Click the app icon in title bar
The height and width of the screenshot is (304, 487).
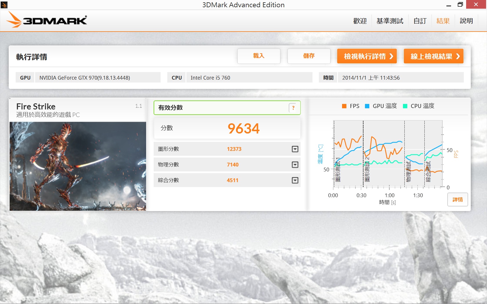click(x=4, y=5)
